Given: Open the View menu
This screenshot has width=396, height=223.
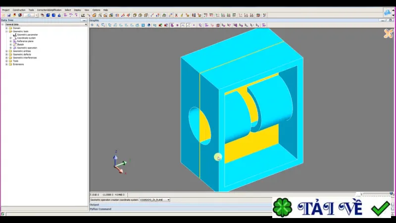Looking at the screenshot, I should [x=87, y=10].
